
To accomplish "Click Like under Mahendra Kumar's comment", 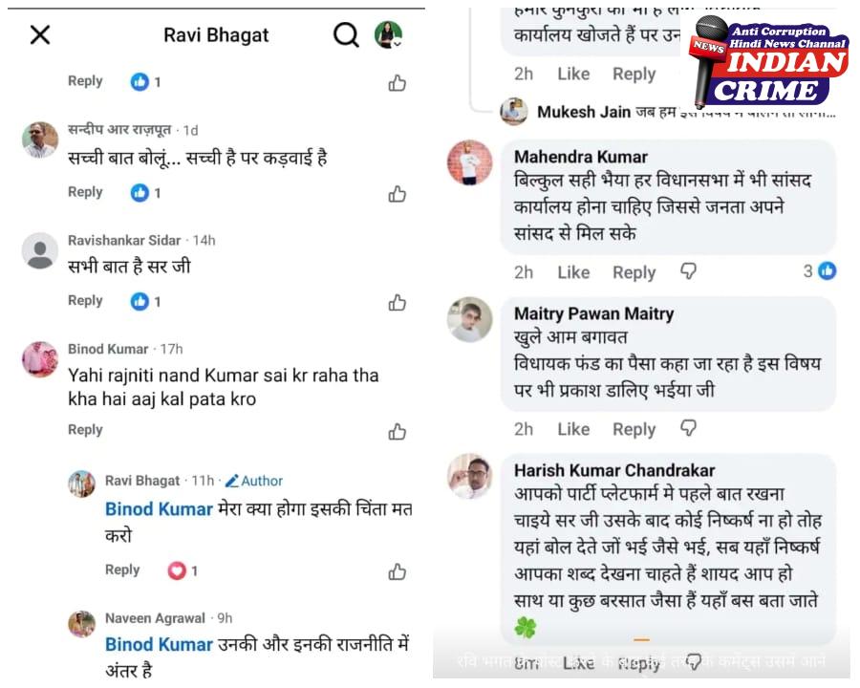I will tap(573, 272).
